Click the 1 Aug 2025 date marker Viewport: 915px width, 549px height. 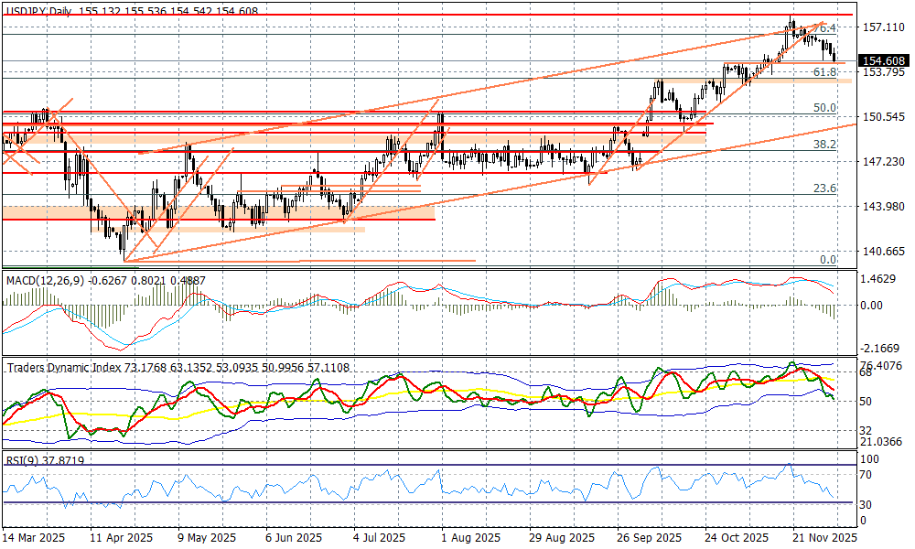click(x=468, y=538)
